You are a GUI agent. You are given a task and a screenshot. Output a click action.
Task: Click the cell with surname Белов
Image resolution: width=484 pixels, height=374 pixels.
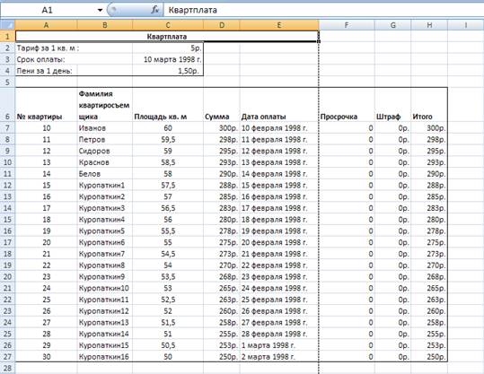click(105, 174)
